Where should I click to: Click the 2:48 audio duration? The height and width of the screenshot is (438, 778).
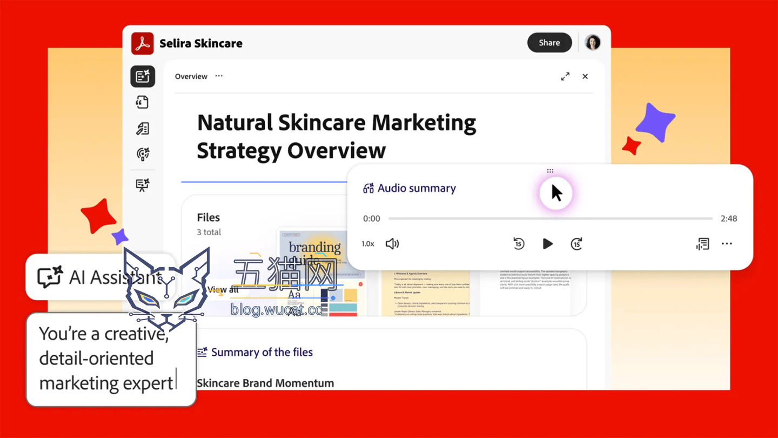[729, 218]
